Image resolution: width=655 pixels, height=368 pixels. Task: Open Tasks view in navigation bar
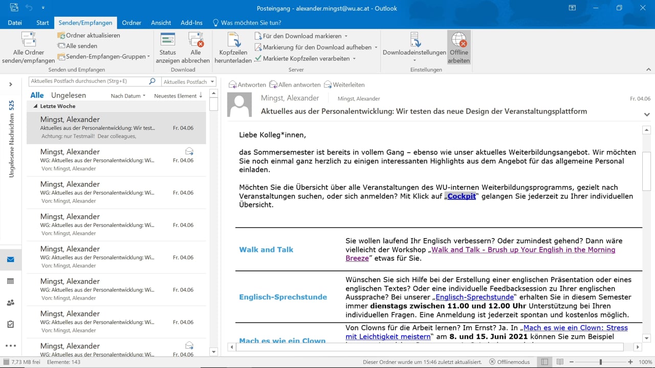pyautogui.click(x=11, y=324)
